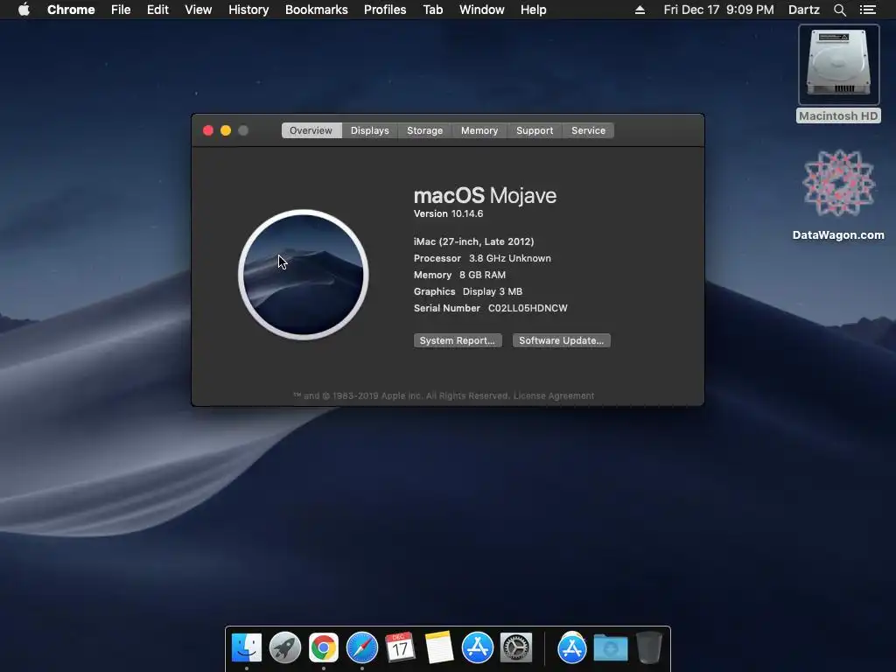Switch to the Overview tab

point(311,130)
